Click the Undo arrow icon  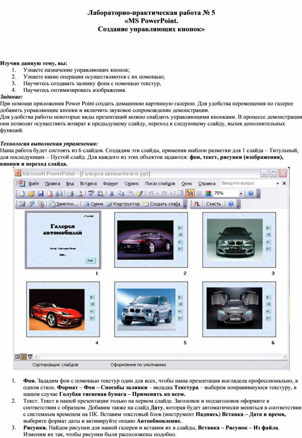[x=151, y=193]
